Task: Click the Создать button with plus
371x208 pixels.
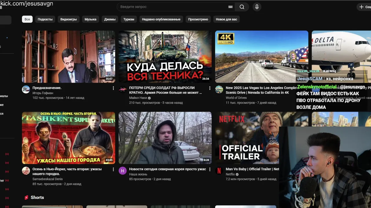Action: [x=365, y=7]
